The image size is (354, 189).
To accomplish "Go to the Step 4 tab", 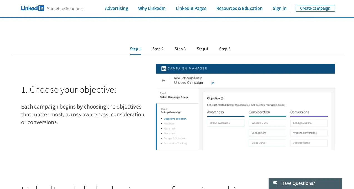I will coord(202,49).
